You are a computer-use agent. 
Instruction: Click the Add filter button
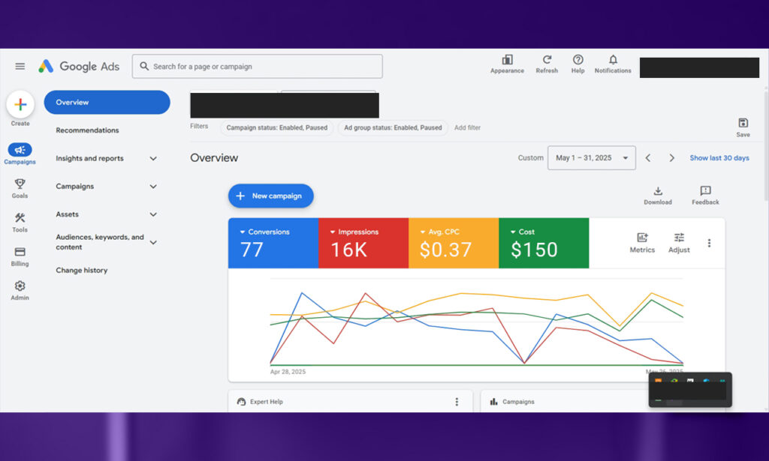pyautogui.click(x=467, y=127)
